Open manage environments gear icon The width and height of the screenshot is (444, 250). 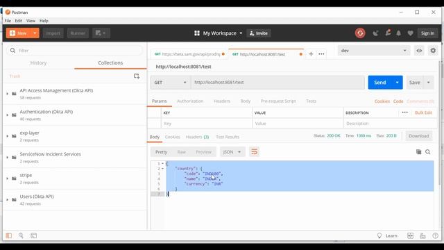pos(433,51)
